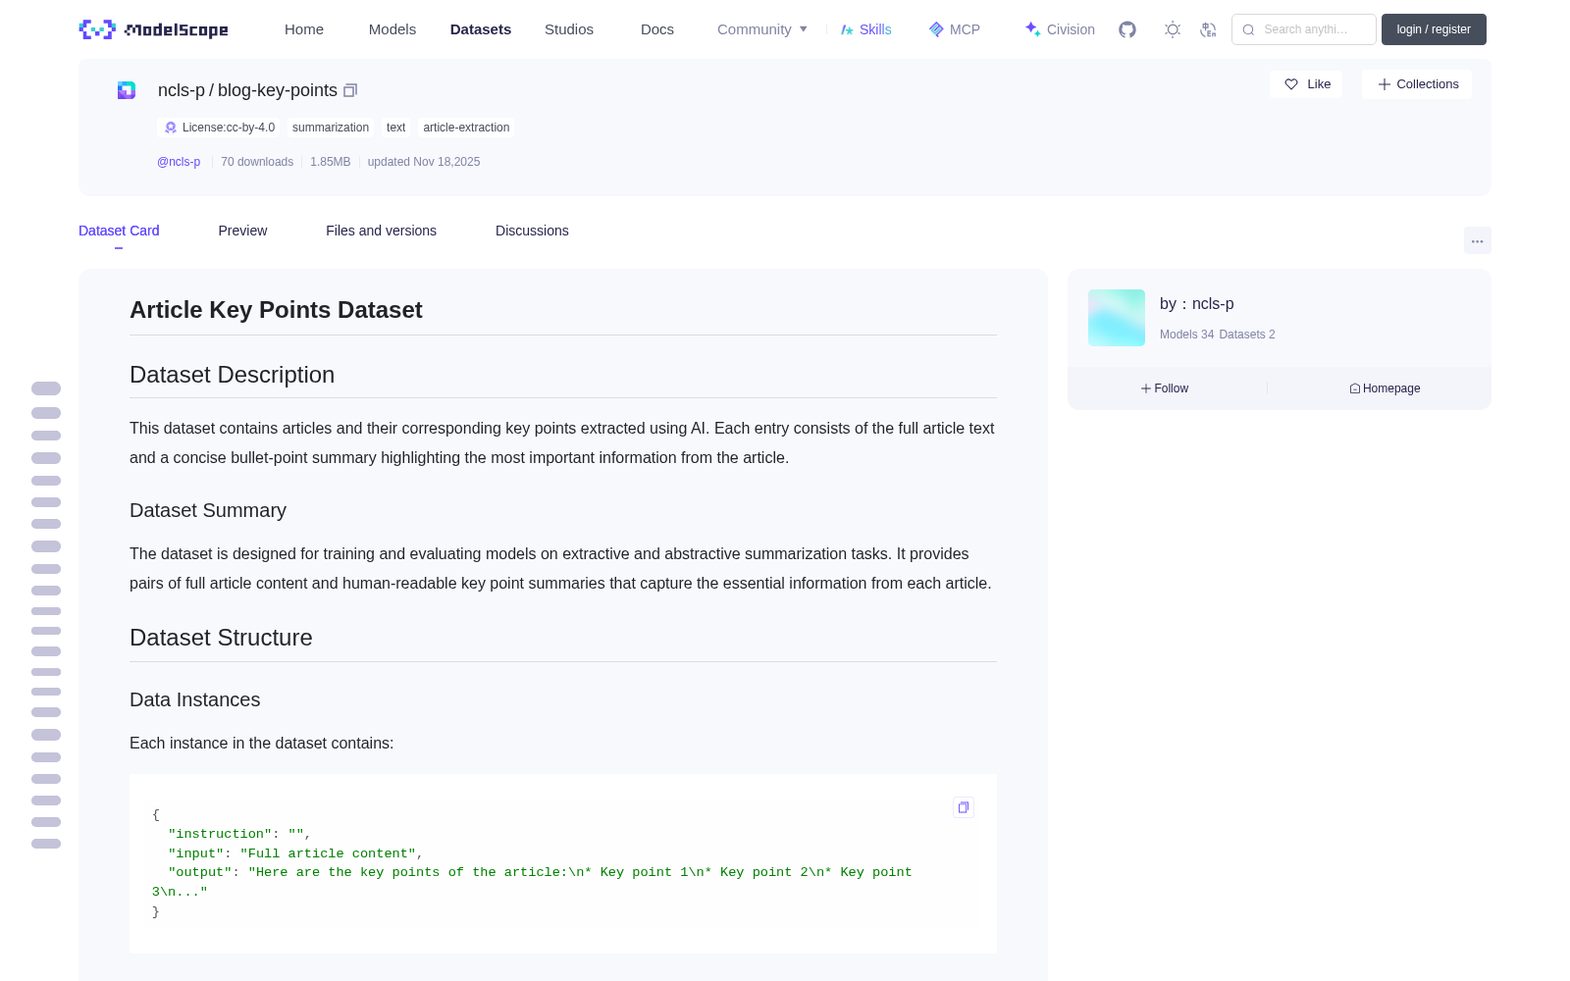The height and width of the screenshot is (981, 1570).
Task: Click the 'Data Instances' heading
Action: (194, 699)
